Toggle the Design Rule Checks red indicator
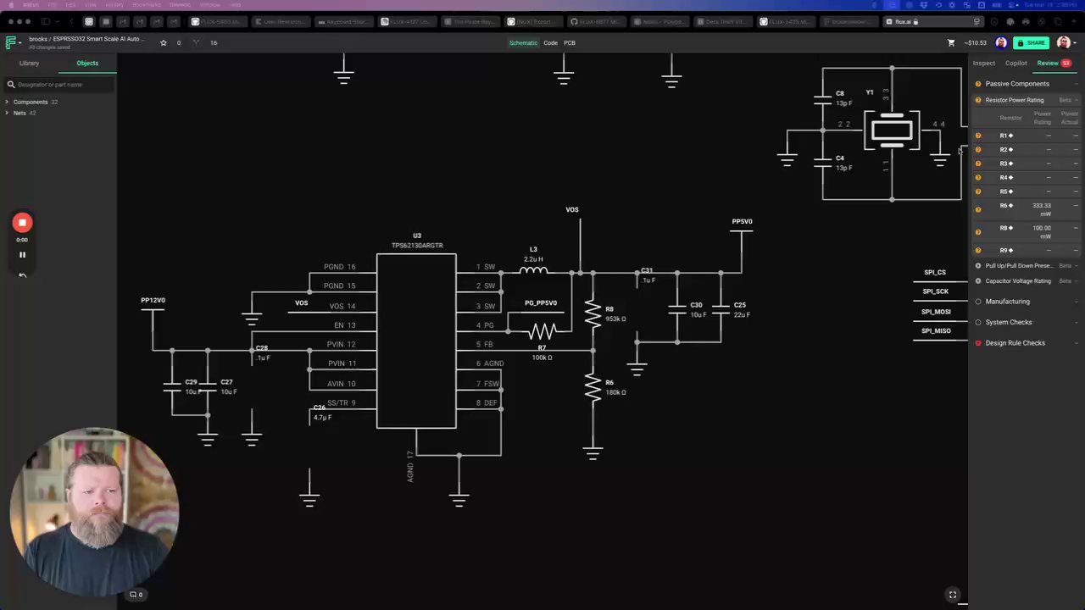The width and height of the screenshot is (1085, 610). click(978, 343)
